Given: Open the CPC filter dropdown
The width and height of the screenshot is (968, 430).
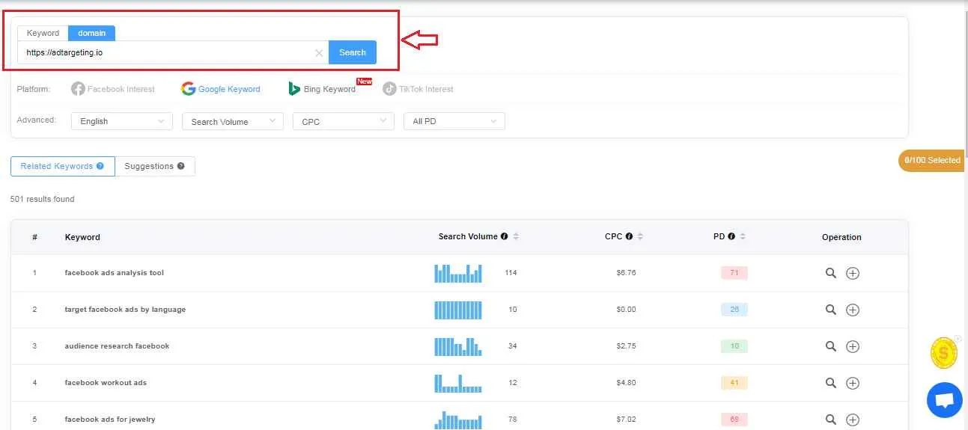Looking at the screenshot, I should (x=344, y=121).
